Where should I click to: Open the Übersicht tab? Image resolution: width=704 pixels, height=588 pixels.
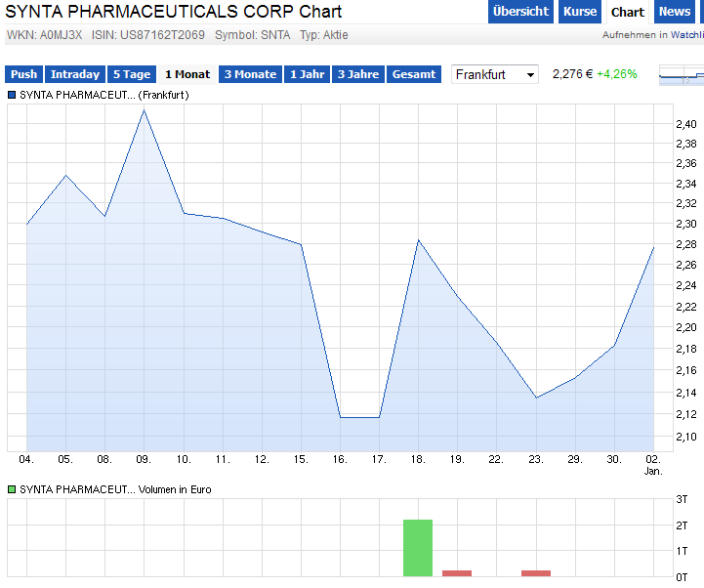point(520,12)
